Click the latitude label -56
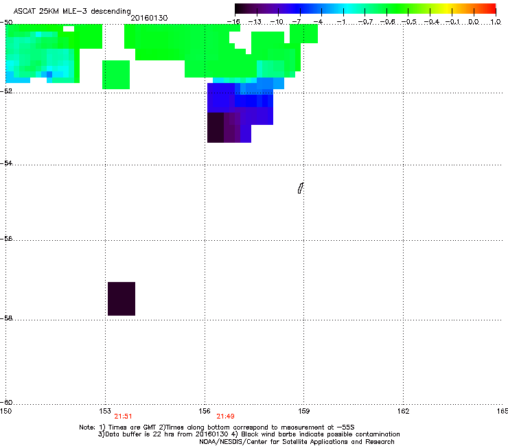508x446 pixels. tap(6, 239)
